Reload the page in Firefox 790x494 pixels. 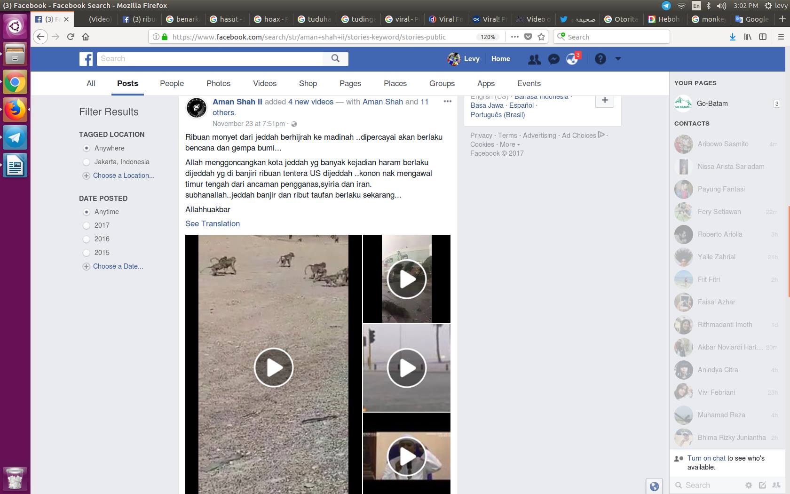(x=71, y=37)
